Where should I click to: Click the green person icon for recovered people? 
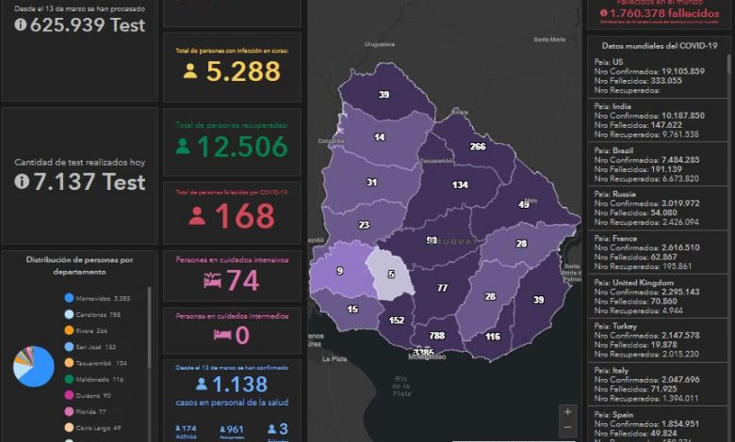[x=184, y=147]
